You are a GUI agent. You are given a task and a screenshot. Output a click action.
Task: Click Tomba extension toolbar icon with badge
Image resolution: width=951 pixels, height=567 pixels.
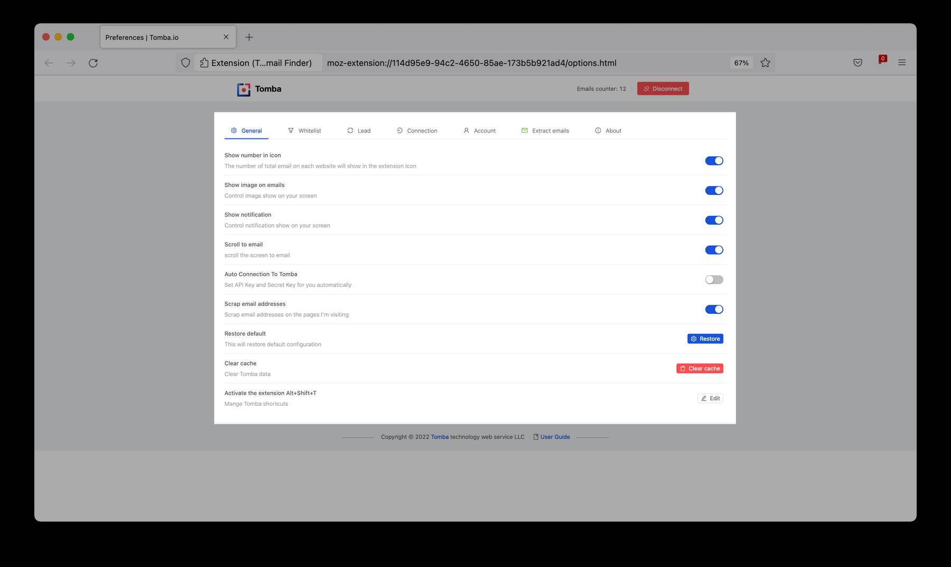881,60
